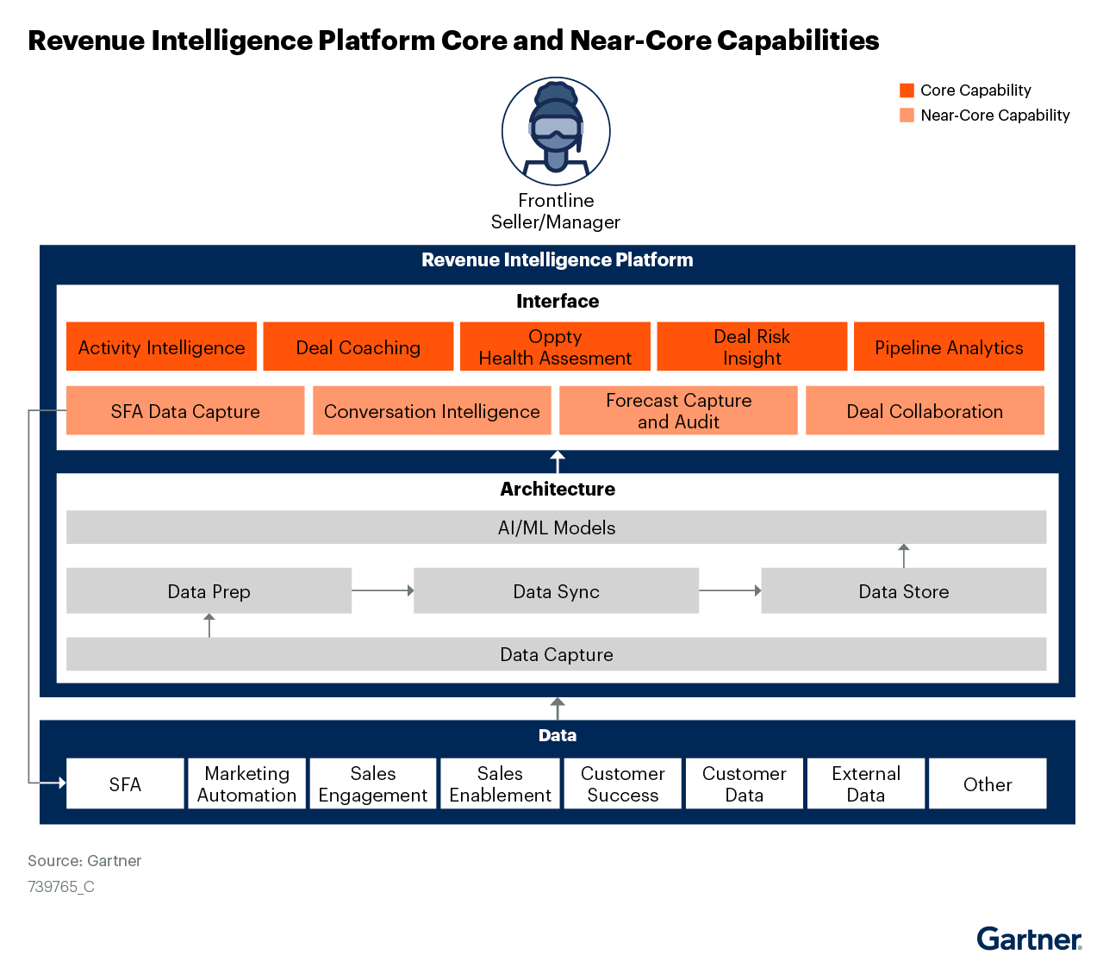1103x961 pixels.
Task: Click the SFA Data Capture box
Action: 185,410
